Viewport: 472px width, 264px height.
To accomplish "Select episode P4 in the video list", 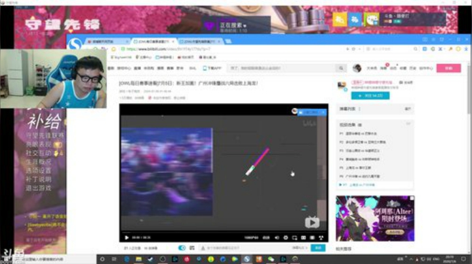I will (374, 159).
